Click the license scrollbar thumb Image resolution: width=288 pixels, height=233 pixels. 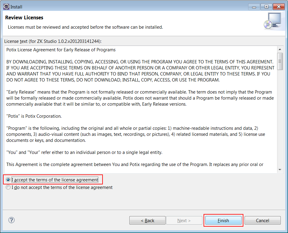coord(280,61)
